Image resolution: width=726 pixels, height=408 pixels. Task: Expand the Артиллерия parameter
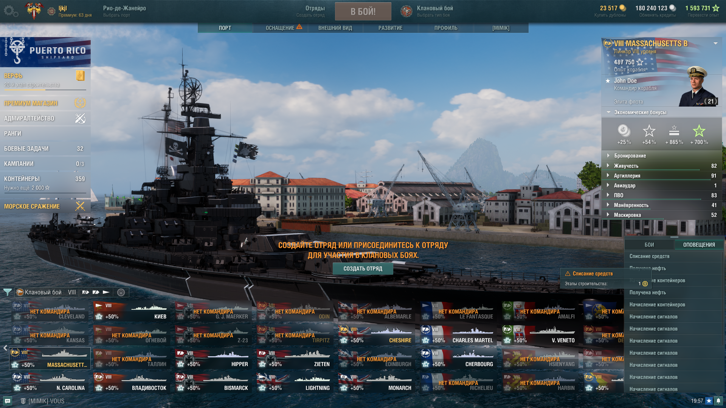pyautogui.click(x=662, y=175)
